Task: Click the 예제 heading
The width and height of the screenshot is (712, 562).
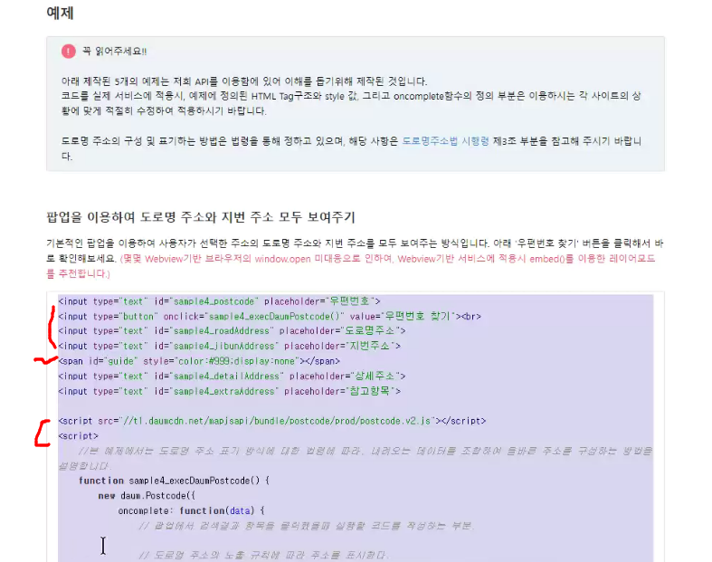Action: [60, 13]
